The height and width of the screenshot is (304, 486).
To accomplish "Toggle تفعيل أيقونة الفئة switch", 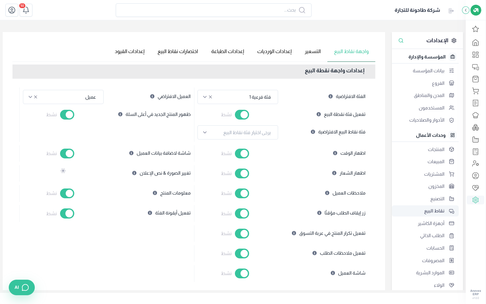I will coord(67,213).
